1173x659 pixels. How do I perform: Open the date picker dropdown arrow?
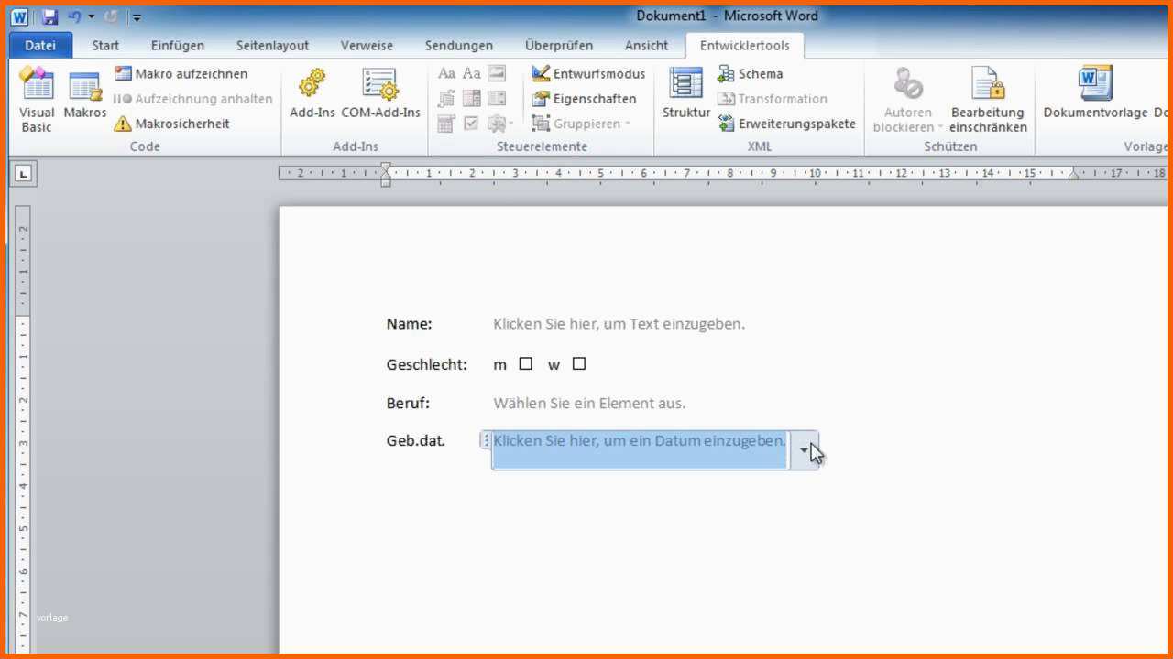tap(804, 449)
